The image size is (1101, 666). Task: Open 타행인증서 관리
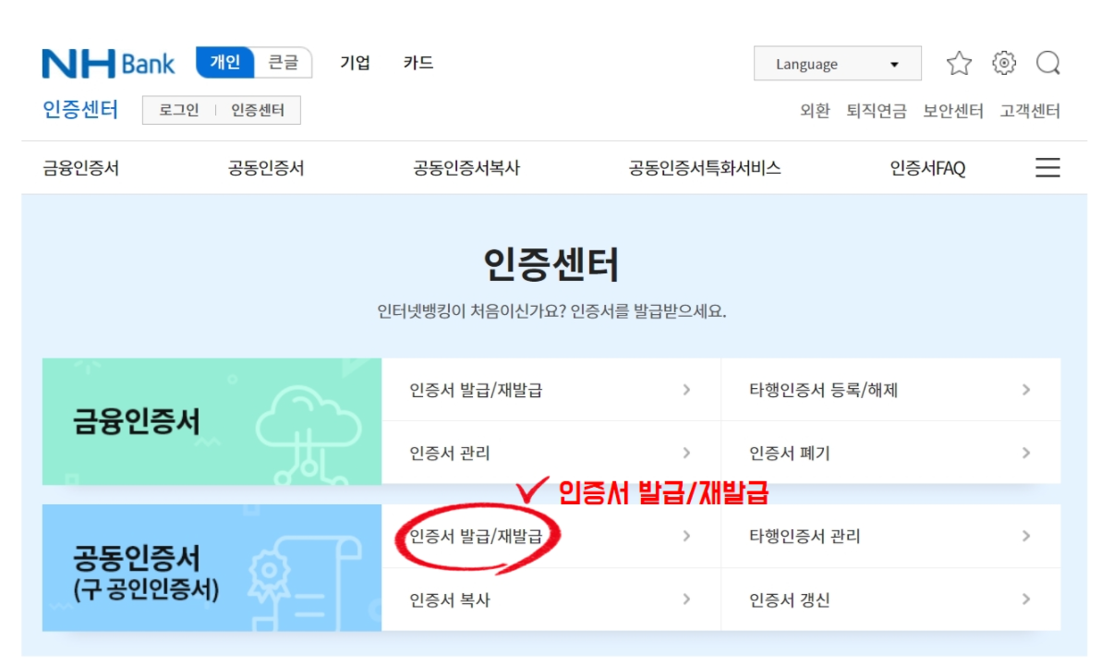tap(891, 536)
